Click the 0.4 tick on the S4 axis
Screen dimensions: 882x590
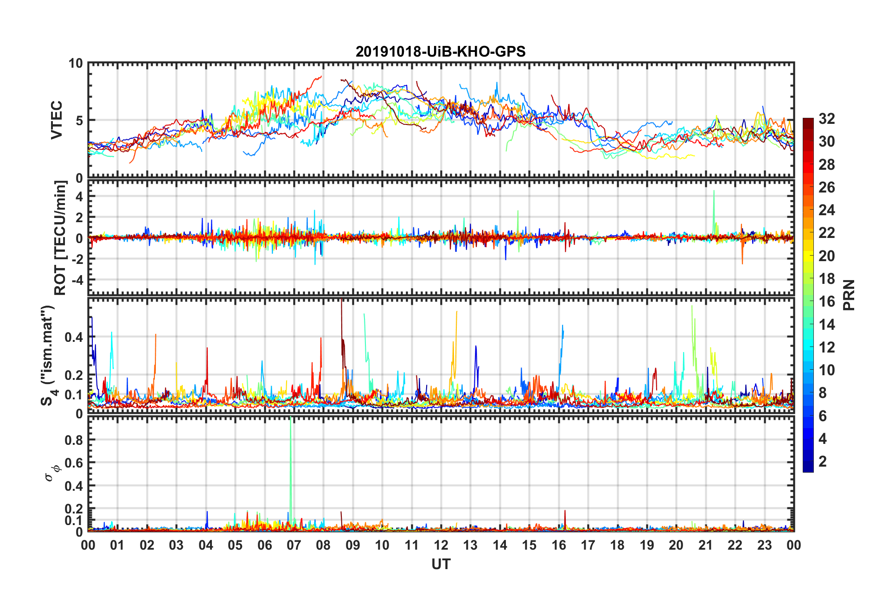[x=75, y=337]
